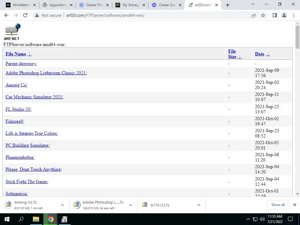Image resolution: width=300 pixels, height=225 pixels.
Task: Open File Explorer from taskbar
Action: tap(36, 219)
